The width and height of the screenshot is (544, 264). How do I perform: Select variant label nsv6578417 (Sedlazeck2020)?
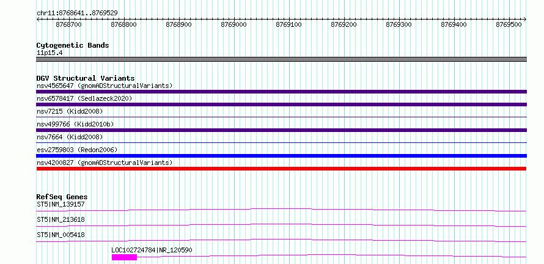pos(84,98)
